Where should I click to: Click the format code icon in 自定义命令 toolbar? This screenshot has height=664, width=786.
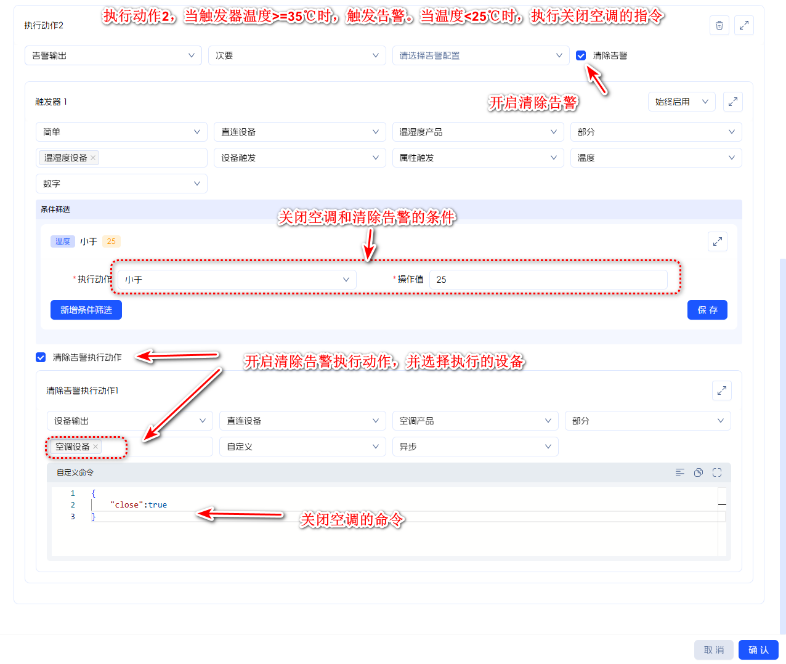tap(680, 472)
